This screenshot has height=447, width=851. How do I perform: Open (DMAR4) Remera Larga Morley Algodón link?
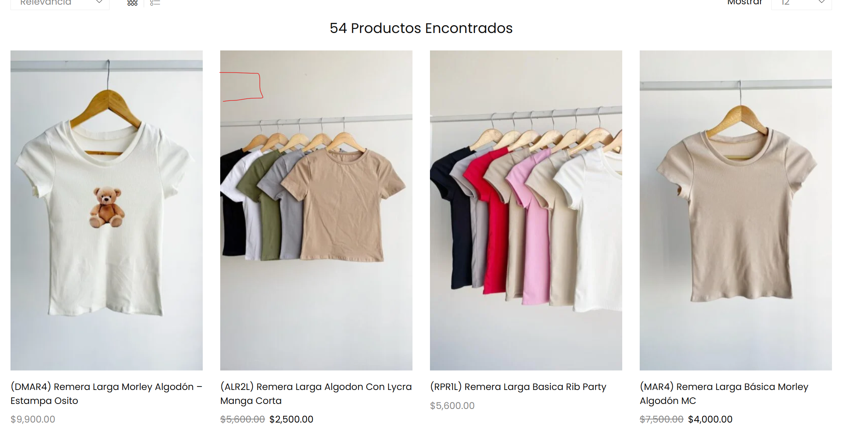pyautogui.click(x=106, y=393)
